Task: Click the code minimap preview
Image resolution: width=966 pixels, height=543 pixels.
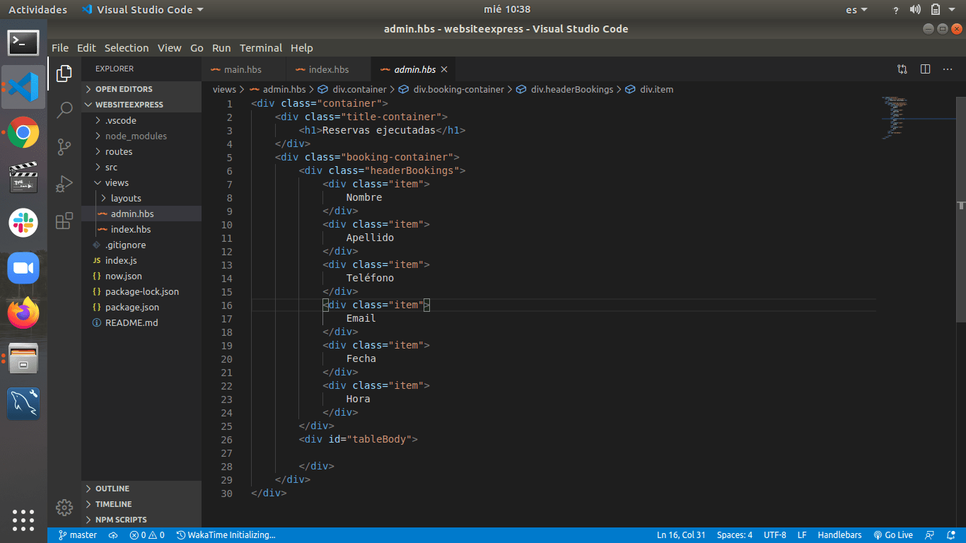Action: click(x=895, y=117)
